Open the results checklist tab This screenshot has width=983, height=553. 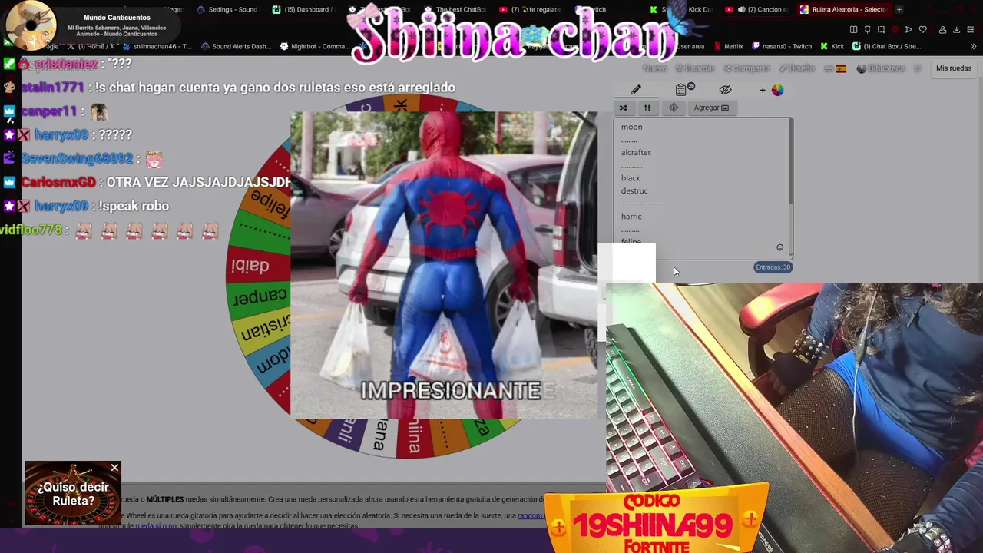pos(681,90)
